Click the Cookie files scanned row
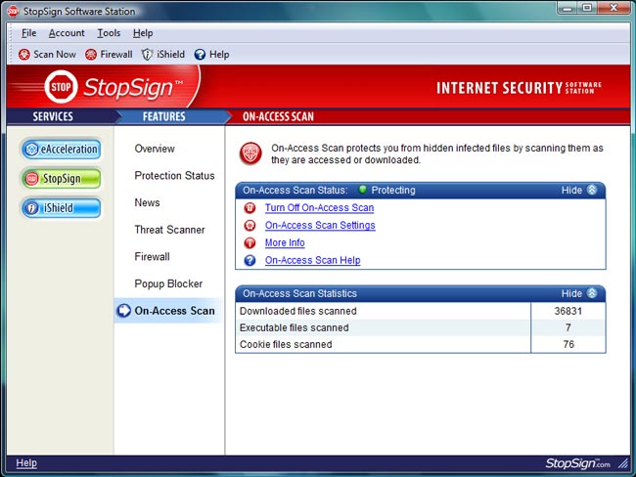The height and width of the screenshot is (477, 636). point(421,344)
